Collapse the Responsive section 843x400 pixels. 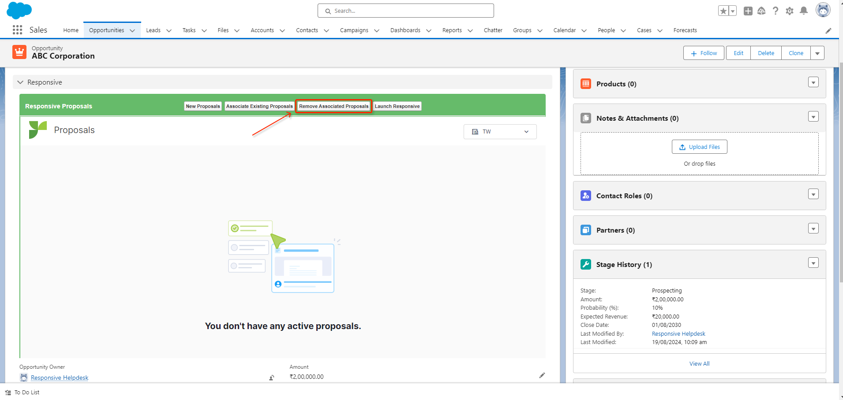pyautogui.click(x=20, y=82)
